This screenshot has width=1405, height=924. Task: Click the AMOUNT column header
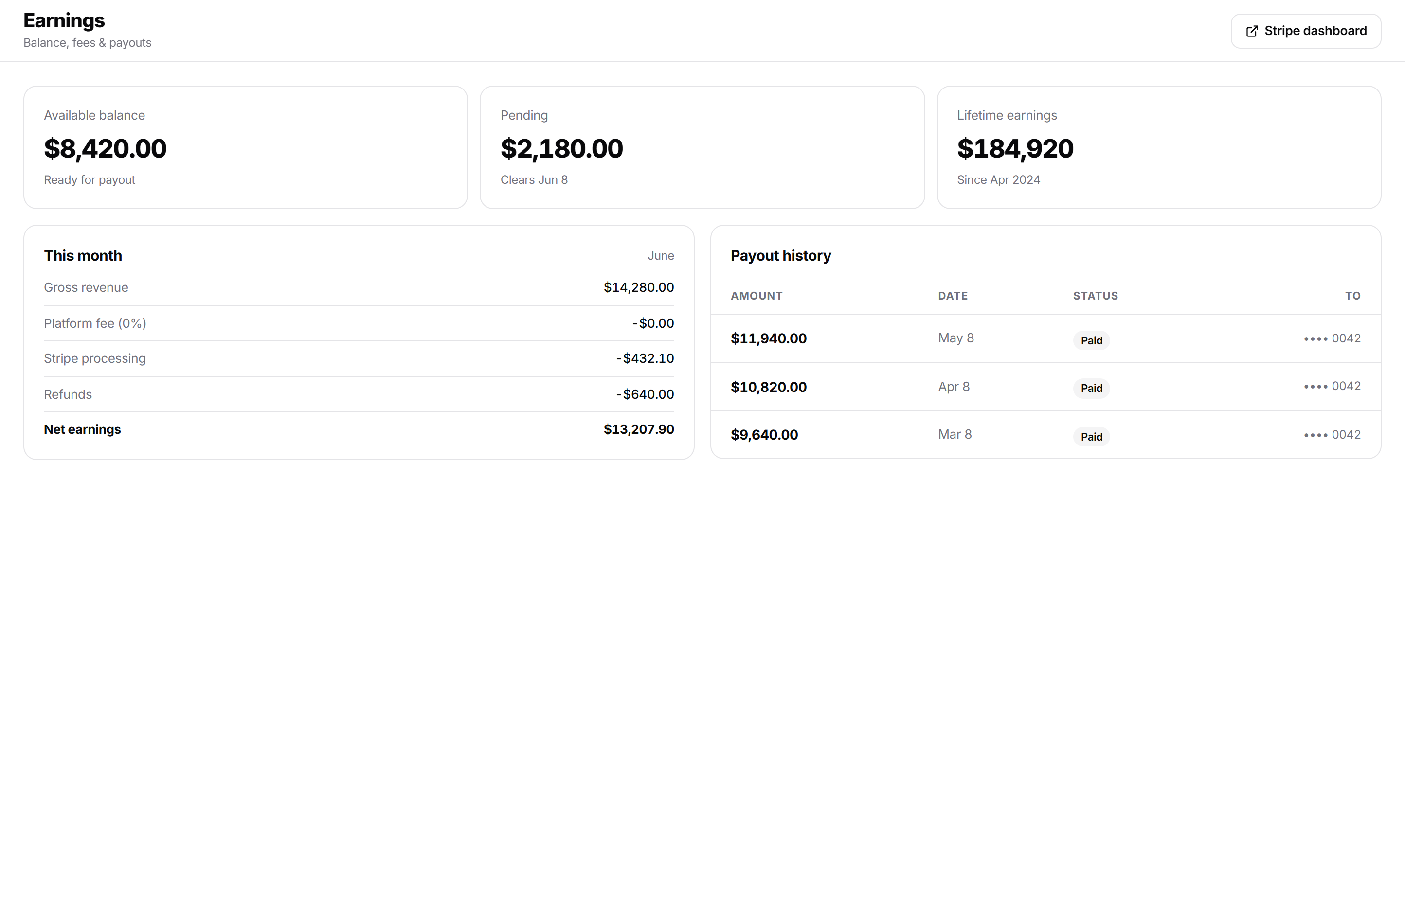pyautogui.click(x=756, y=296)
